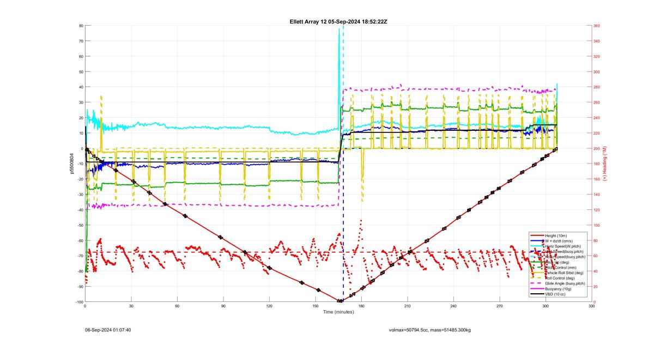
Task: Click the 'p5500804' left axis label
Action: point(71,164)
